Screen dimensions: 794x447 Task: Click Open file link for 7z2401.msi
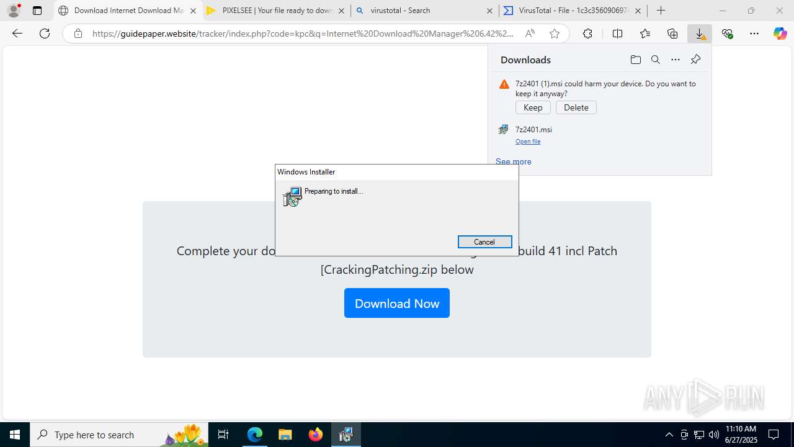tap(528, 142)
